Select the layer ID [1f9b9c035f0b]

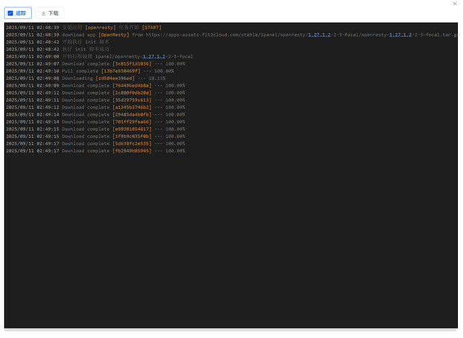132,136
